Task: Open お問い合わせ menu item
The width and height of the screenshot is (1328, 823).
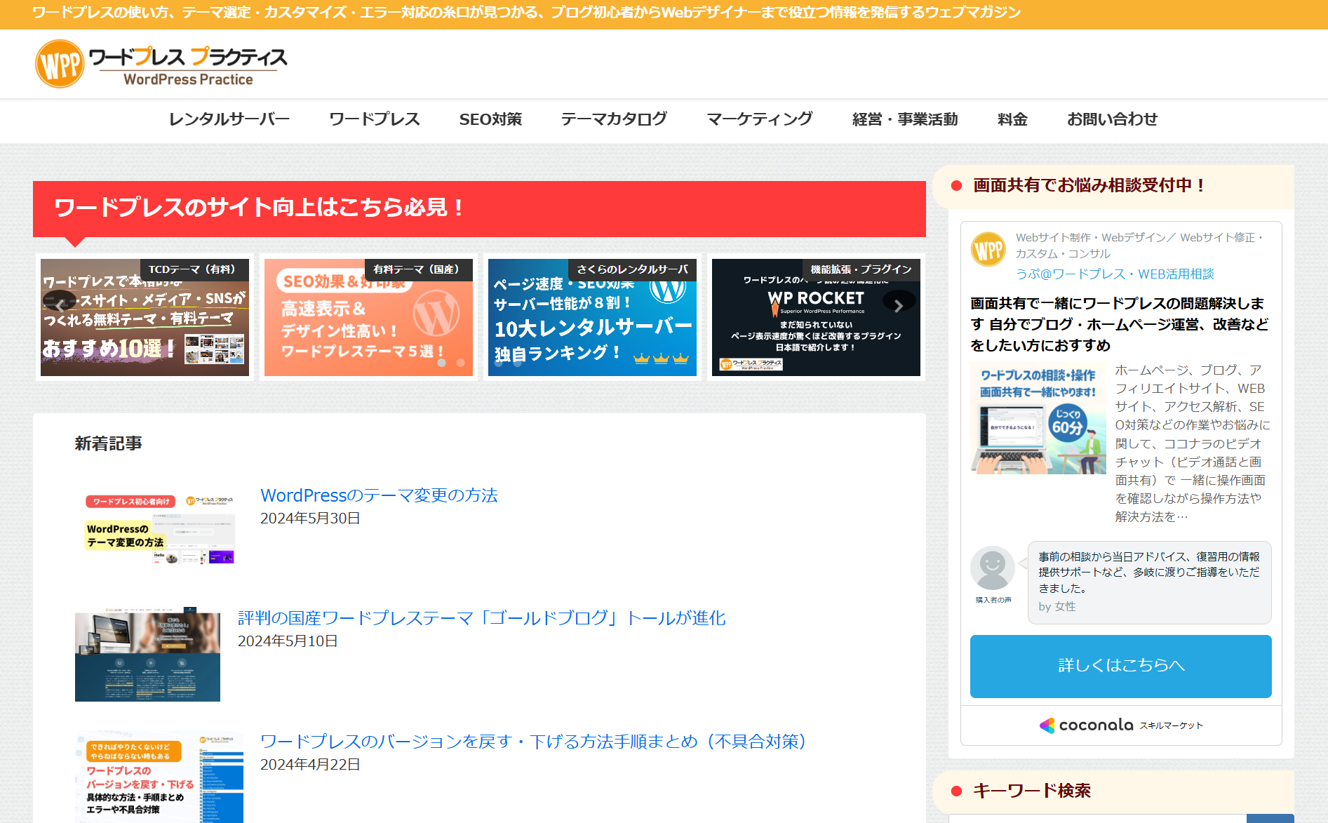Action: click(1112, 119)
